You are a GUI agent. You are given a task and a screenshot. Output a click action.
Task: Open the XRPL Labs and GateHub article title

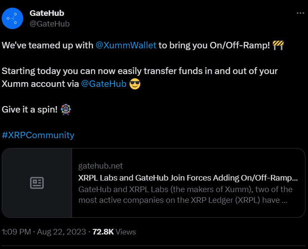click(188, 178)
